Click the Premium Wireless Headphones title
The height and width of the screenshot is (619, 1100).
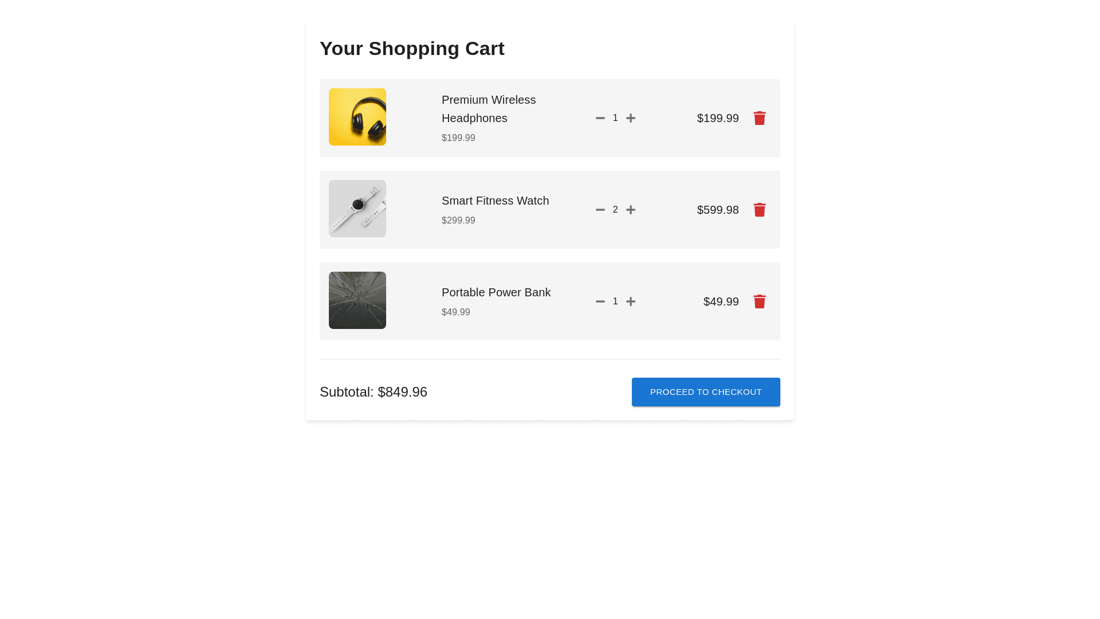pyautogui.click(x=489, y=109)
